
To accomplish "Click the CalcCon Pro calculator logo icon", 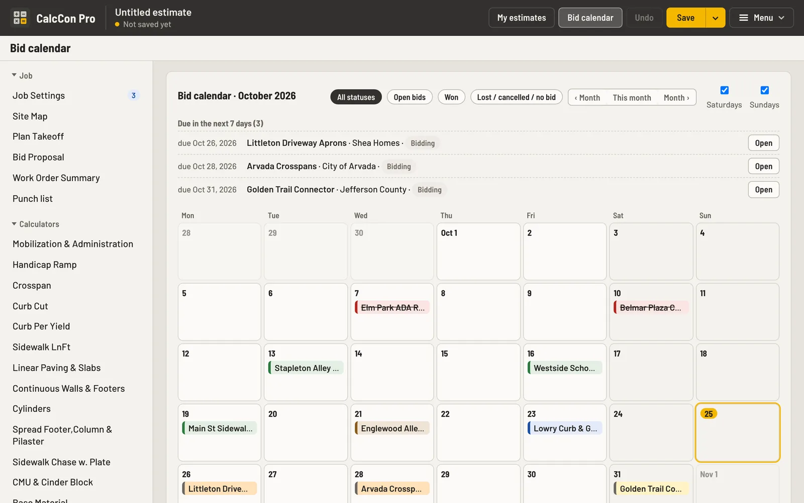I will 20,18.
